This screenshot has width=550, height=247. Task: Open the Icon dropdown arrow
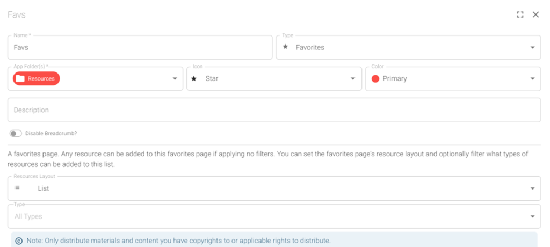point(353,79)
